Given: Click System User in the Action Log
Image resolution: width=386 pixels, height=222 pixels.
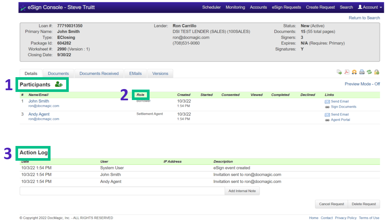Looking at the screenshot, I should click(x=112, y=168).
